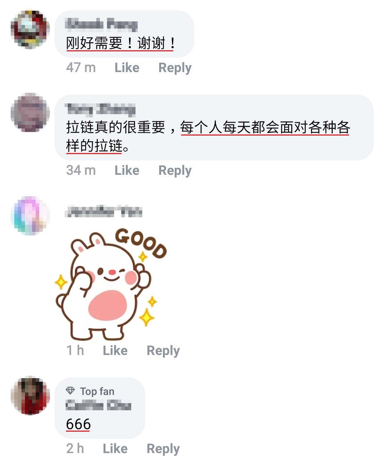378x462 pixels.
Task: Like the 666 comment
Action: coord(115,448)
